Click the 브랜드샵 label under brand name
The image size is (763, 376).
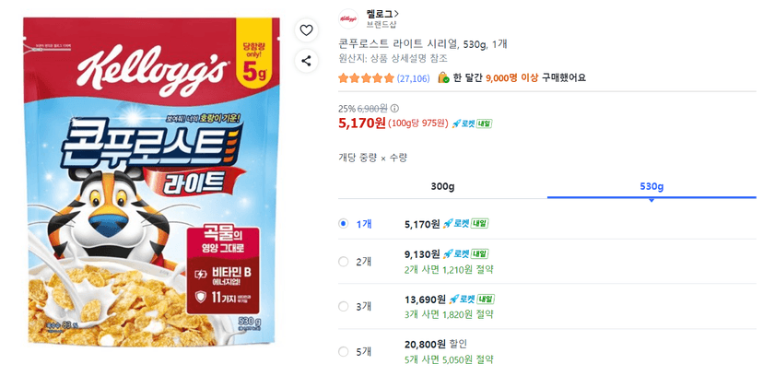pos(381,25)
